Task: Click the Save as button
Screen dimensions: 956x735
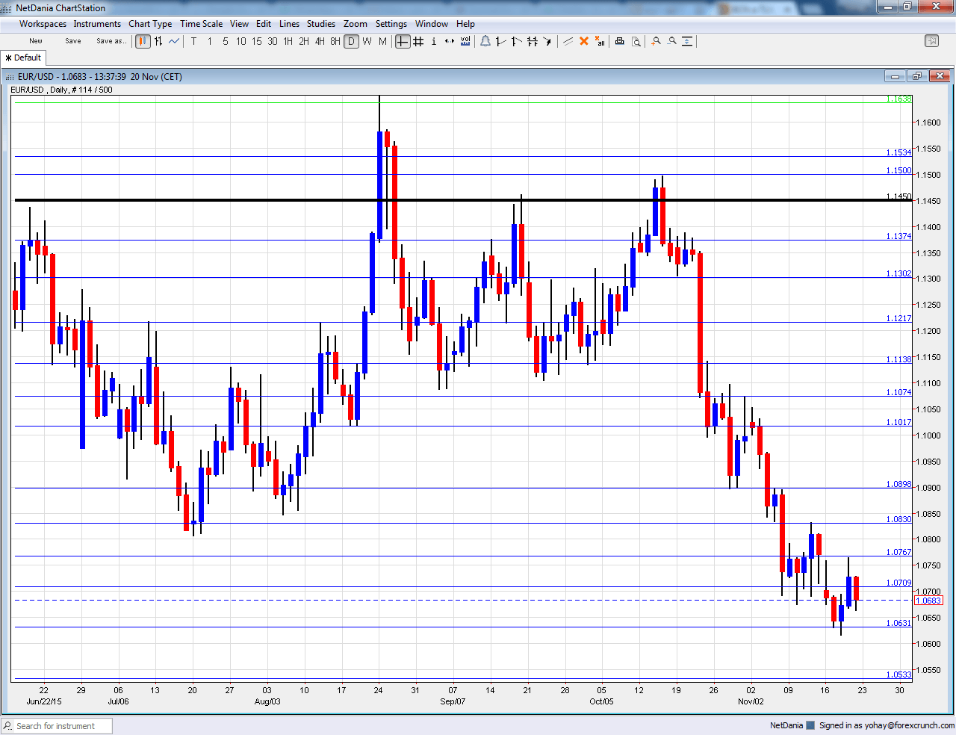Action: click(x=111, y=41)
